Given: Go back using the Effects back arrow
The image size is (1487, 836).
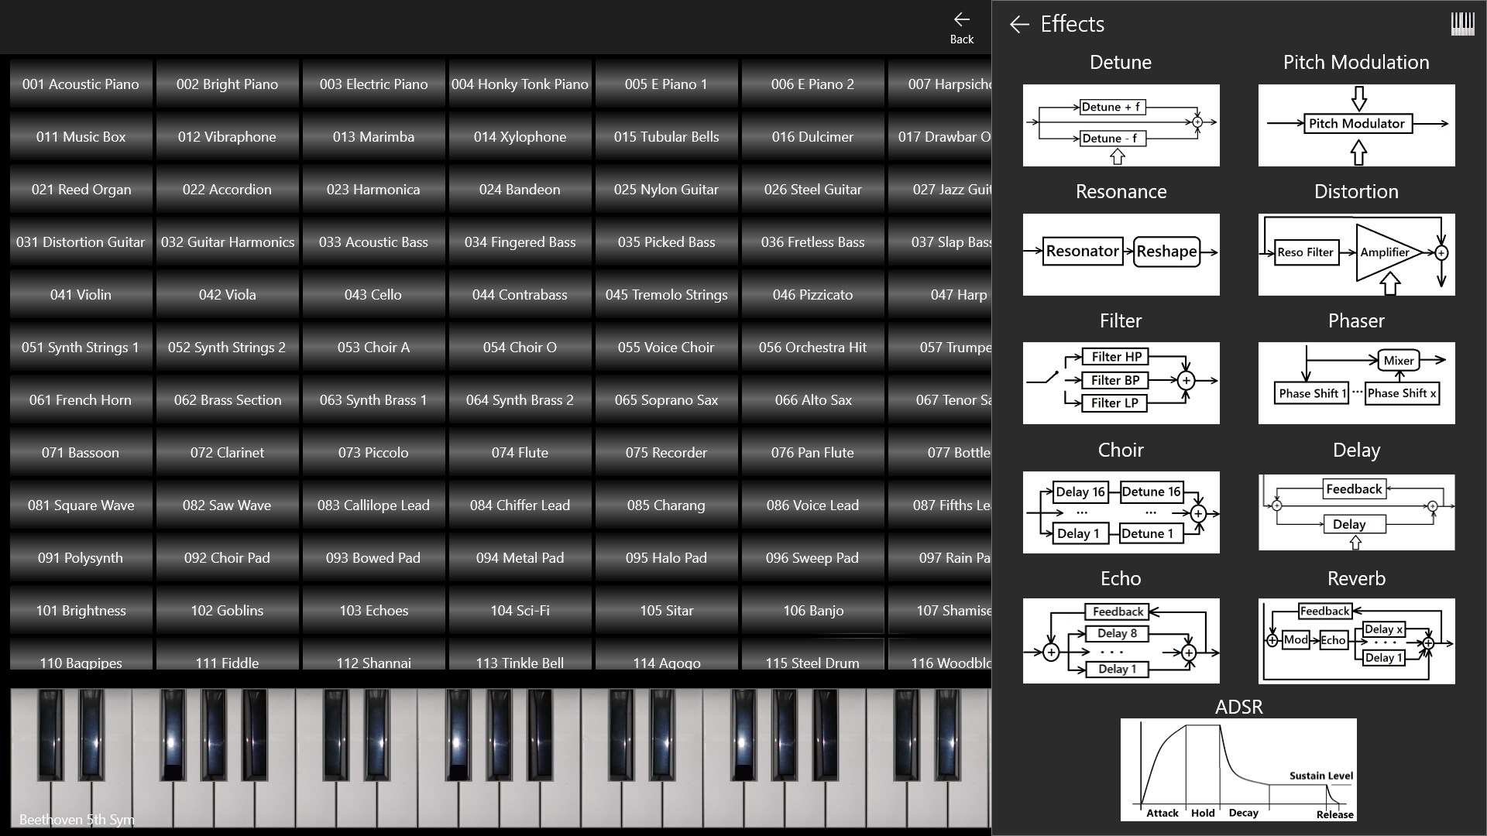Looking at the screenshot, I should point(1018,24).
